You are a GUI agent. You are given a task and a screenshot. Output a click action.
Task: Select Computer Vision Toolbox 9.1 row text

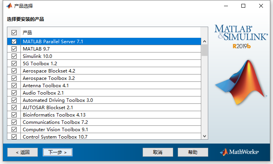pyautogui.click(x=56, y=129)
